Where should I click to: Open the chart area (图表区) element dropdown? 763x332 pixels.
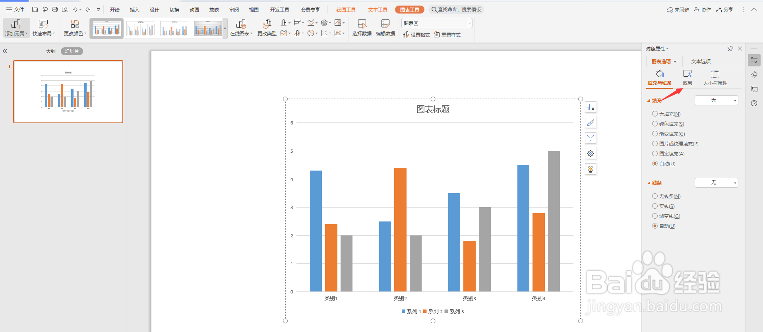click(437, 23)
